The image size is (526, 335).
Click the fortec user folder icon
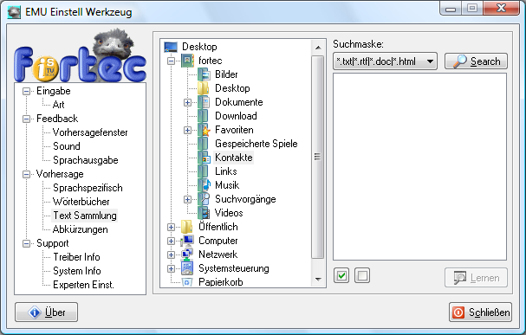click(x=187, y=61)
